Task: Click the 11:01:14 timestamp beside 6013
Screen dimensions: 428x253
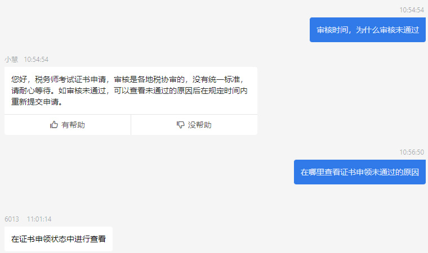Action: pyautogui.click(x=39, y=219)
